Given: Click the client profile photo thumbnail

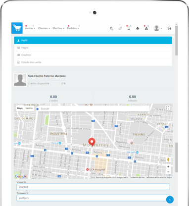Looking at the screenshot, I should pyautogui.click(x=20, y=80).
